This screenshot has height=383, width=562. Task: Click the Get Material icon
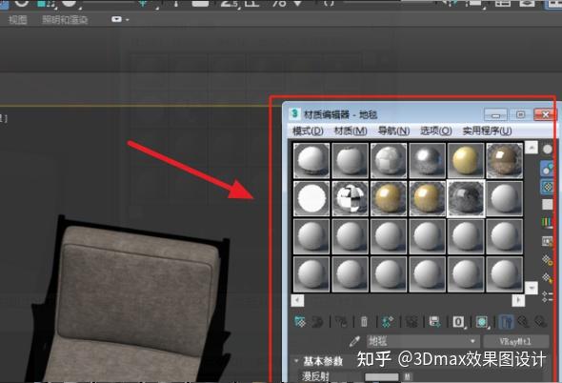[300, 322]
